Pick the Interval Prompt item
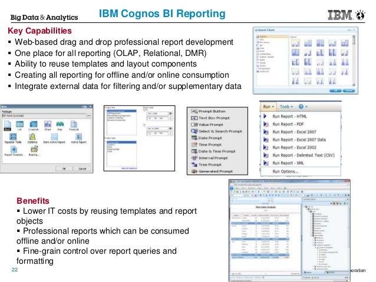 (x=209, y=158)
